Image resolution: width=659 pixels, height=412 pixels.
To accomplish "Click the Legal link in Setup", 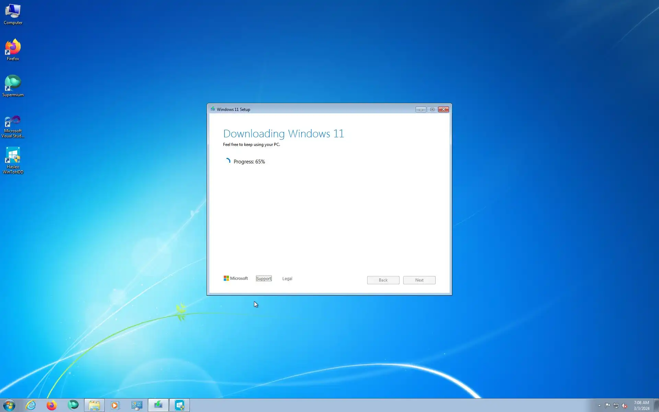I will [287, 278].
